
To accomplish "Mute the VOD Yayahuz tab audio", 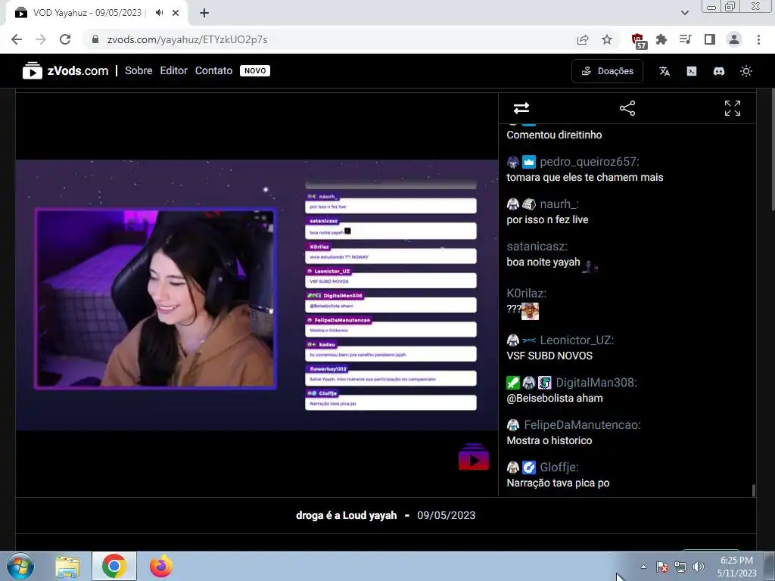I will (x=159, y=13).
